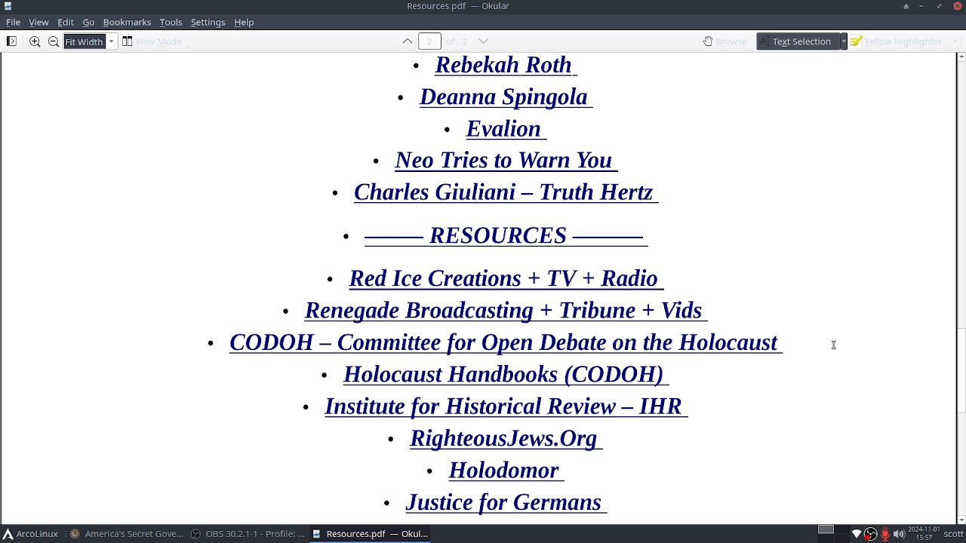Click the zoom out magnifier
Viewport: 966px width, 543px height.
54,41
